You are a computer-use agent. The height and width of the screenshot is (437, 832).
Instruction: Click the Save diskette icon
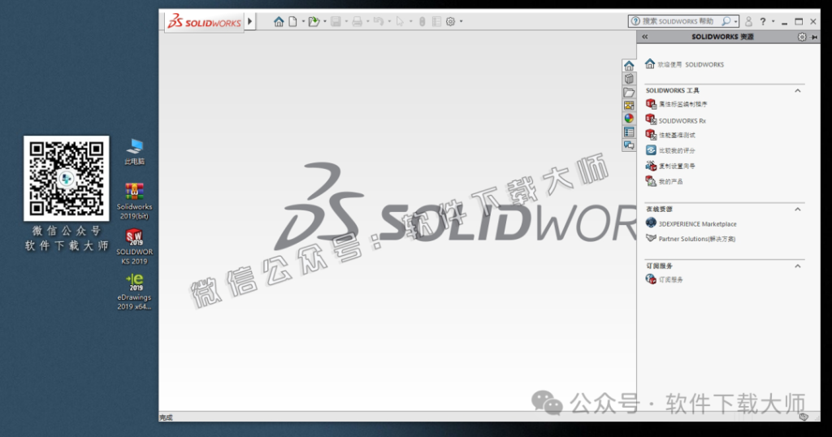click(336, 22)
